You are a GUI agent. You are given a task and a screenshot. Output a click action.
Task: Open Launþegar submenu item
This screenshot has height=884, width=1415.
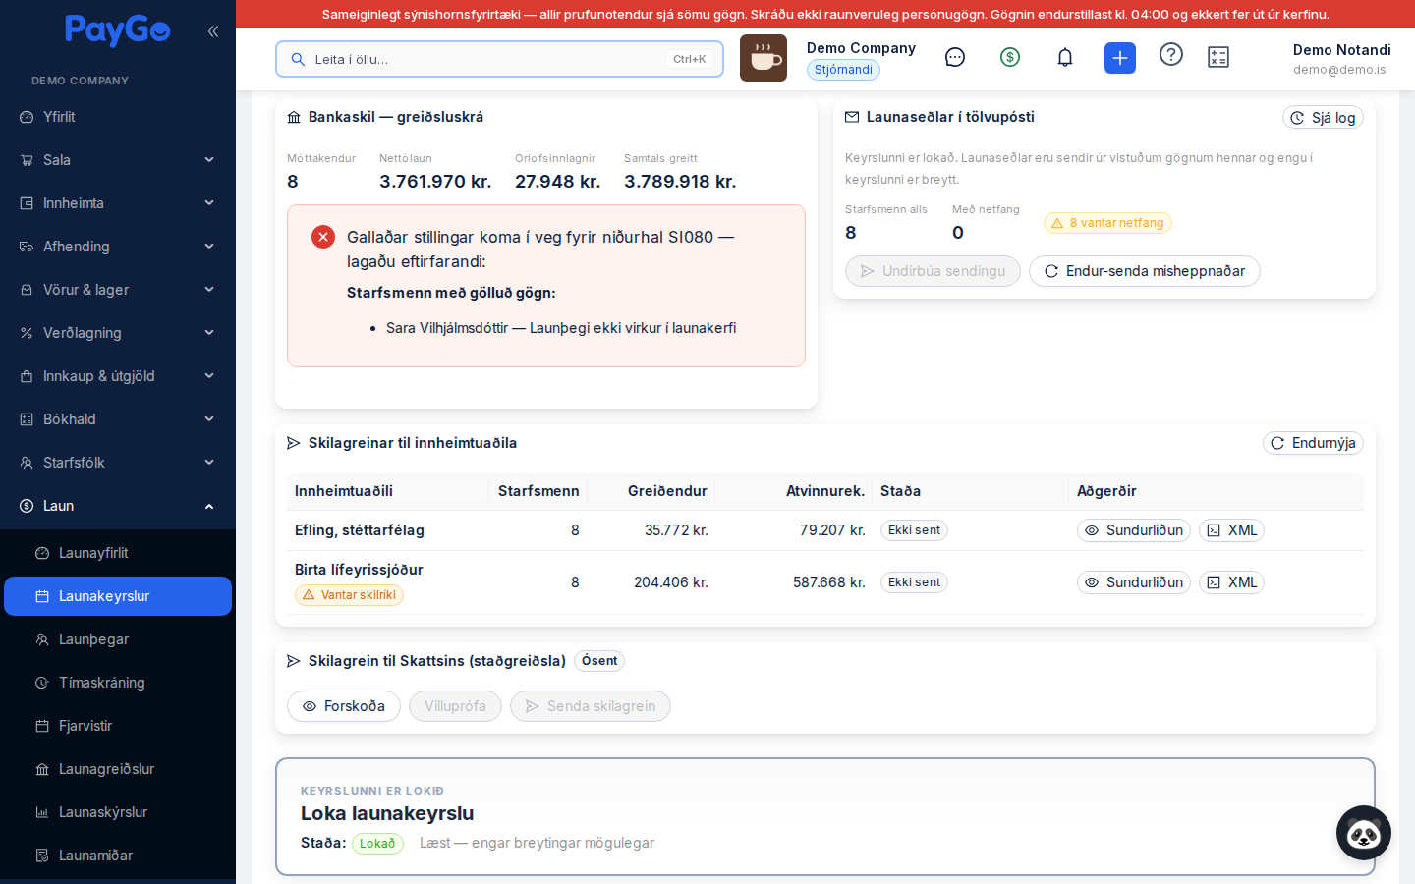[x=118, y=639]
